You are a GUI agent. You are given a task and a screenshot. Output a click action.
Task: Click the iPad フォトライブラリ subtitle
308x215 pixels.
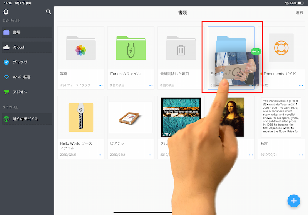[x=75, y=85]
